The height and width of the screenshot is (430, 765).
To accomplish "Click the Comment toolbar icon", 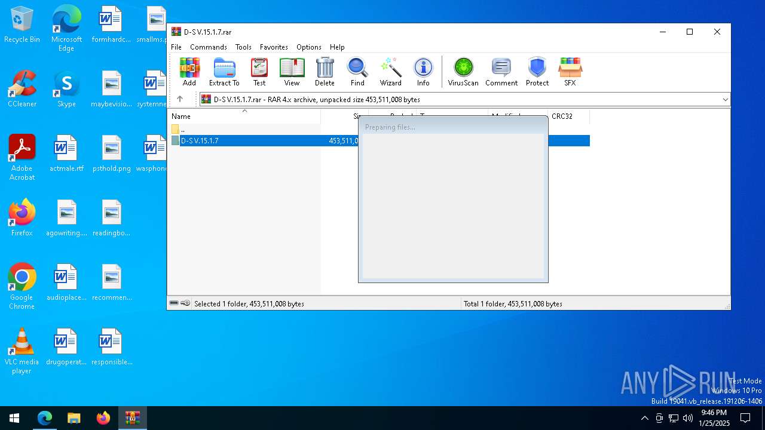I will tap(501, 72).
